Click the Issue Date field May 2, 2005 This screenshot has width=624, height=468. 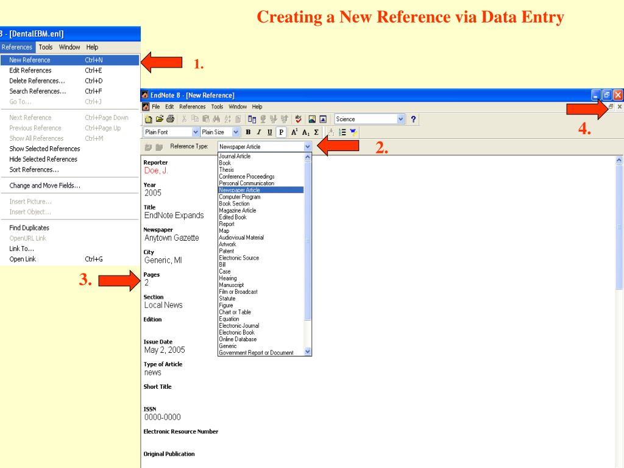click(165, 350)
